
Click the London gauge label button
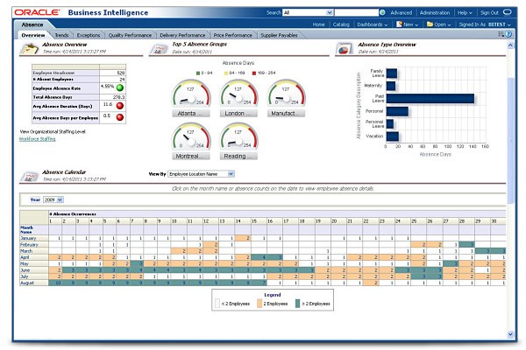[x=238, y=113]
